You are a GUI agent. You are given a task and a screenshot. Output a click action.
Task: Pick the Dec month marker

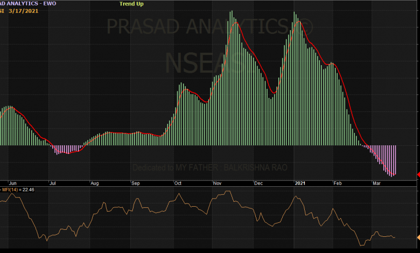point(258,184)
